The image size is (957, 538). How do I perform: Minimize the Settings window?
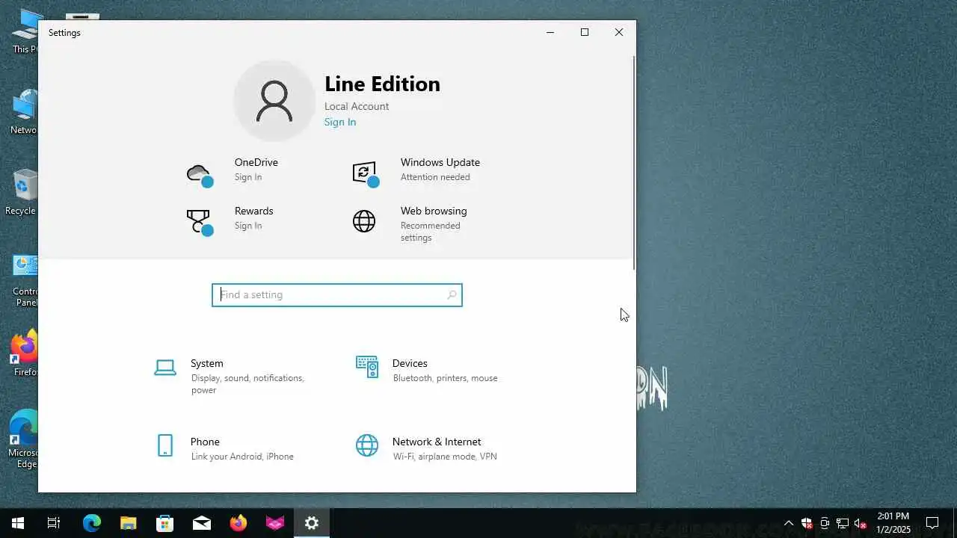[550, 32]
